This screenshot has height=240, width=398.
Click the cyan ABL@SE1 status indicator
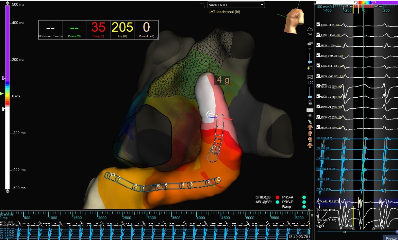click(x=278, y=202)
